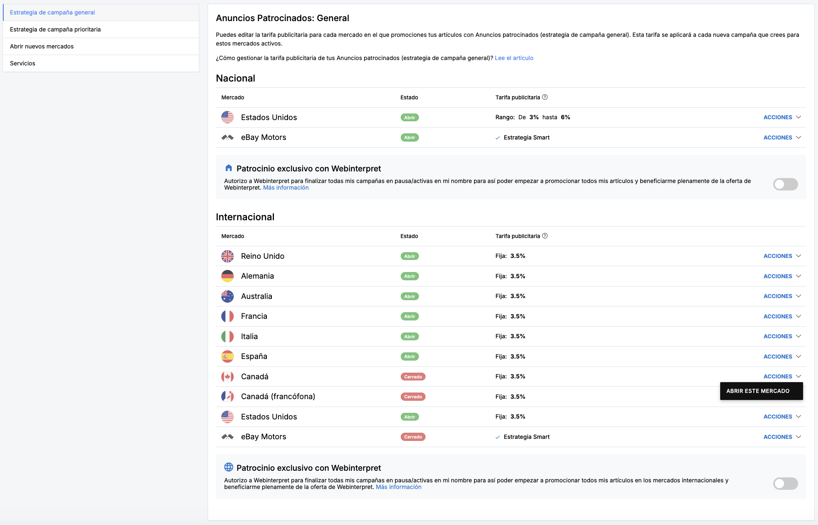Click the Australia flag icon
This screenshot has width=818, height=525.
[227, 296]
